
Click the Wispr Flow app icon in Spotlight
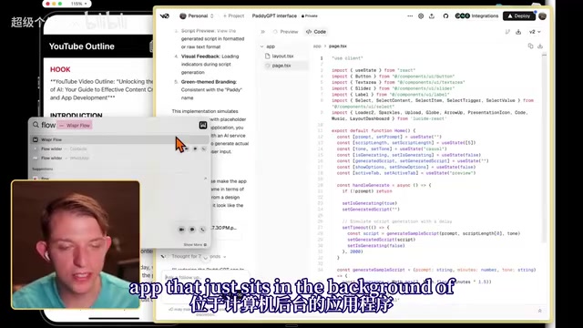[203, 126]
